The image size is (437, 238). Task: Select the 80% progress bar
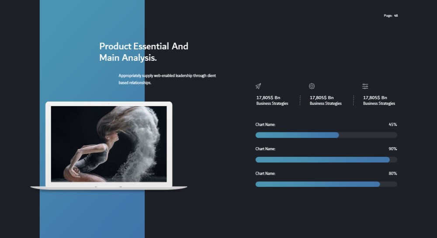click(326, 184)
